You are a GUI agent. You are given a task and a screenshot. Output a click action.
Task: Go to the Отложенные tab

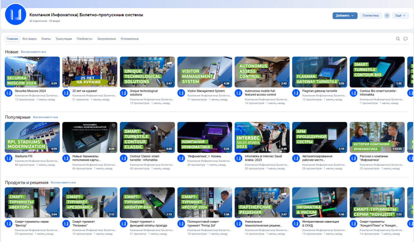point(130,39)
